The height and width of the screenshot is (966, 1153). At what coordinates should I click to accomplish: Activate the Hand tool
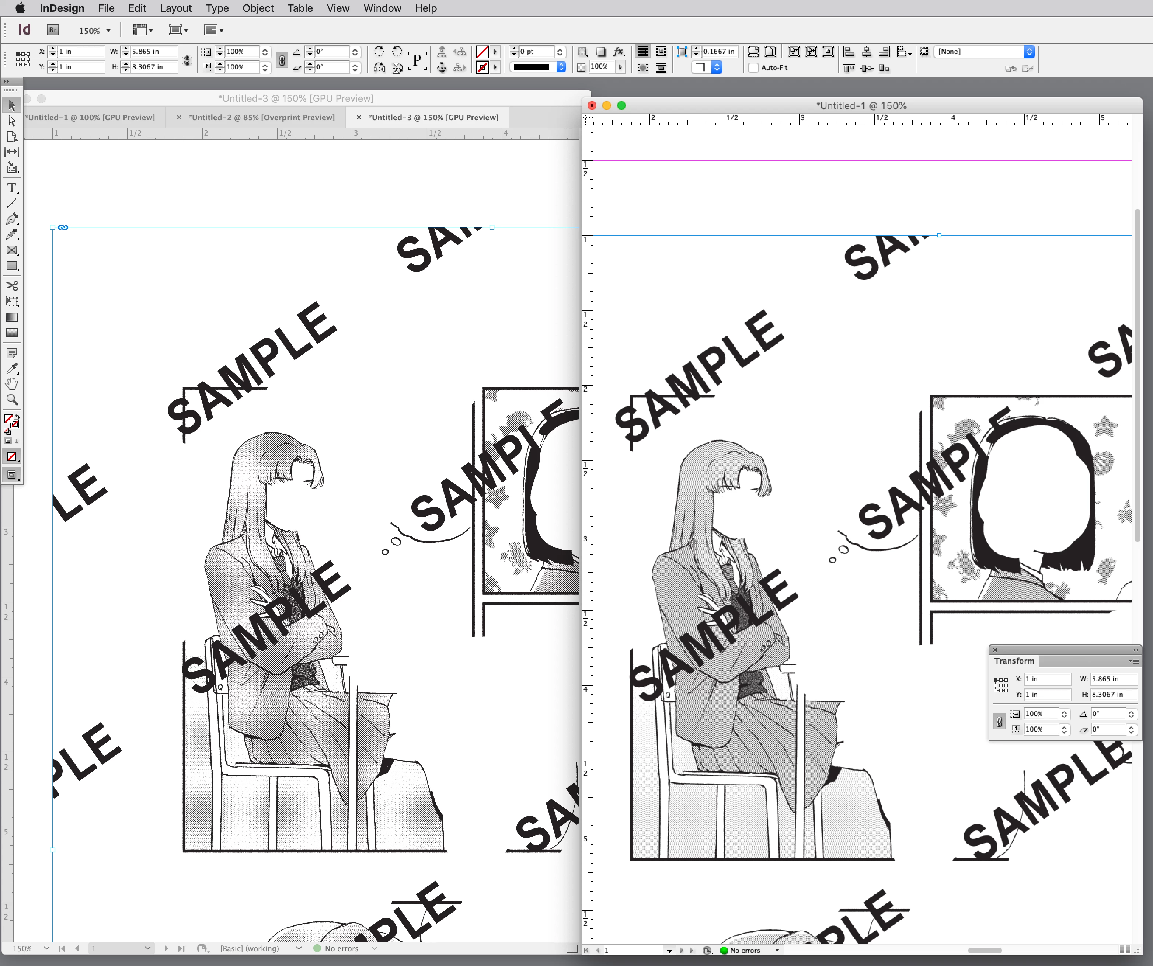tap(11, 383)
